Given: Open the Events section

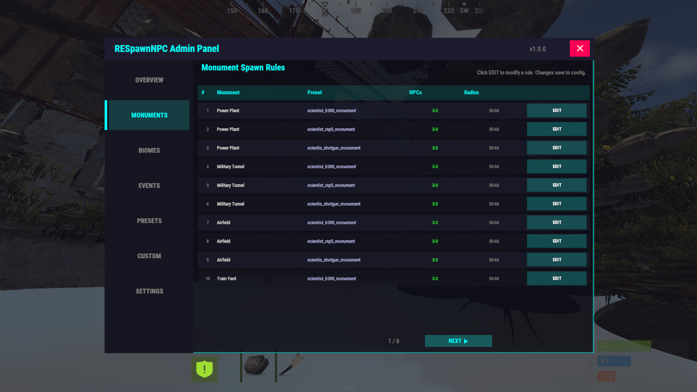Looking at the screenshot, I should click(x=149, y=186).
